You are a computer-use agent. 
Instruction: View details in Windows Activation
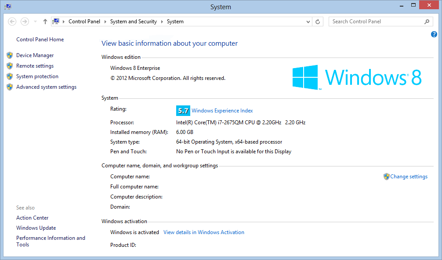tap(203, 232)
